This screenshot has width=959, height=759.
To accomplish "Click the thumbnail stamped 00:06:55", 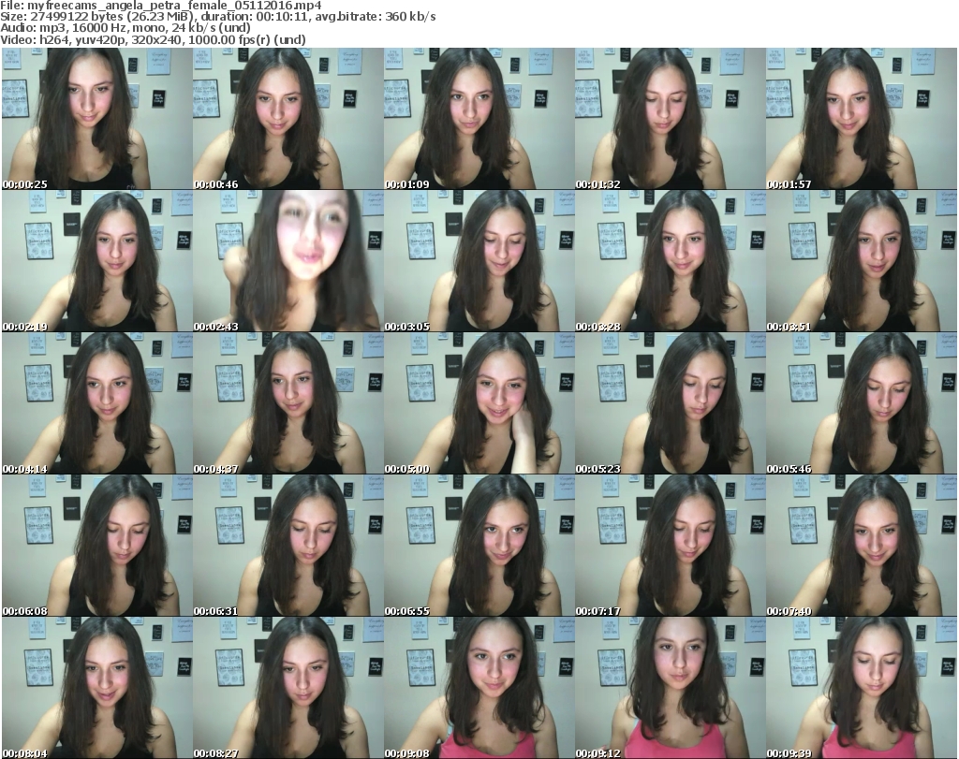I will (479, 545).
